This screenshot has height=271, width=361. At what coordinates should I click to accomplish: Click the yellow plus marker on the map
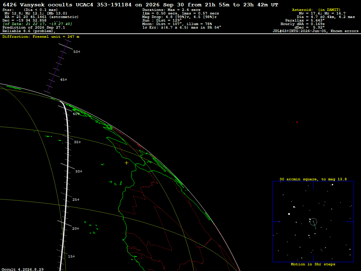(x=127, y=163)
